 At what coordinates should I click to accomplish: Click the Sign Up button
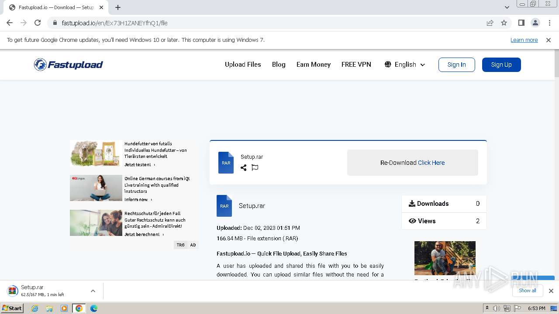pyautogui.click(x=501, y=65)
